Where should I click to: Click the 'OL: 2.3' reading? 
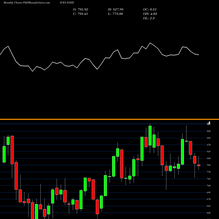click(148, 18)
